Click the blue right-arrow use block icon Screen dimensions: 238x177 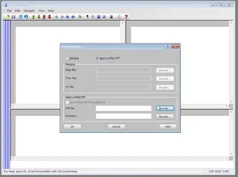coord(56,17)
